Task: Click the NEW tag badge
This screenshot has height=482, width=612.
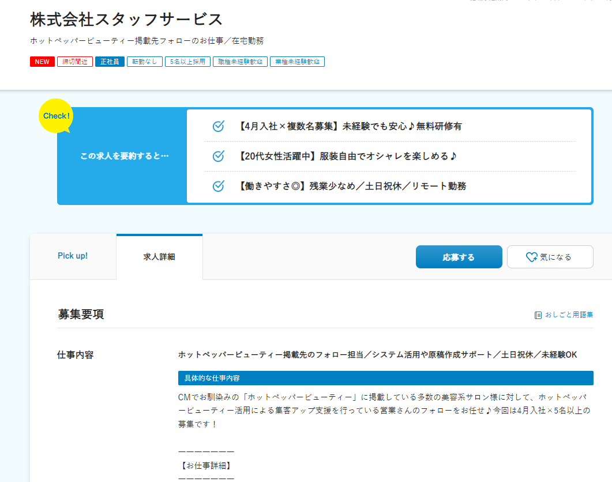Action: coord(42,62)
